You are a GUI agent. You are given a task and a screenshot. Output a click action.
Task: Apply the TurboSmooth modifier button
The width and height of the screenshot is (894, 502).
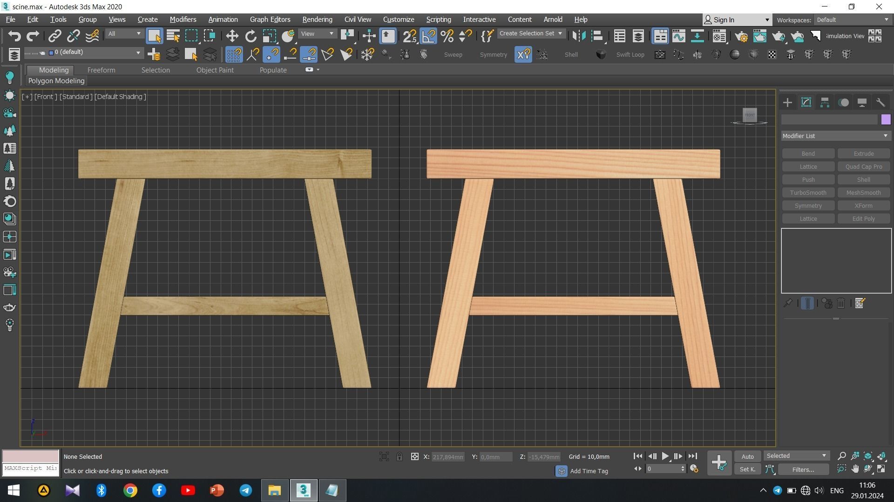[808, 193]
